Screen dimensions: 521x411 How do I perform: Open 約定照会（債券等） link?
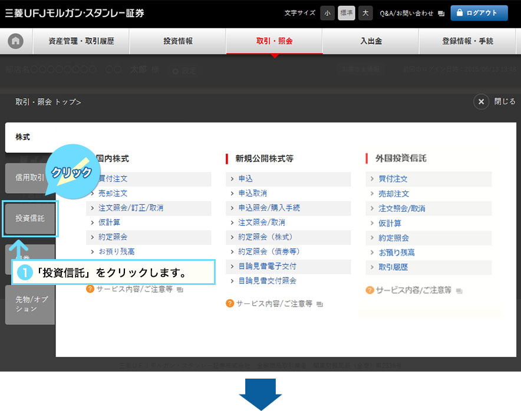pos(269,251)
